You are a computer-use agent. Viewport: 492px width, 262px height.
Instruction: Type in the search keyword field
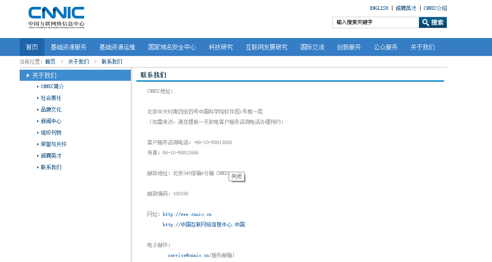pos(375,23)
